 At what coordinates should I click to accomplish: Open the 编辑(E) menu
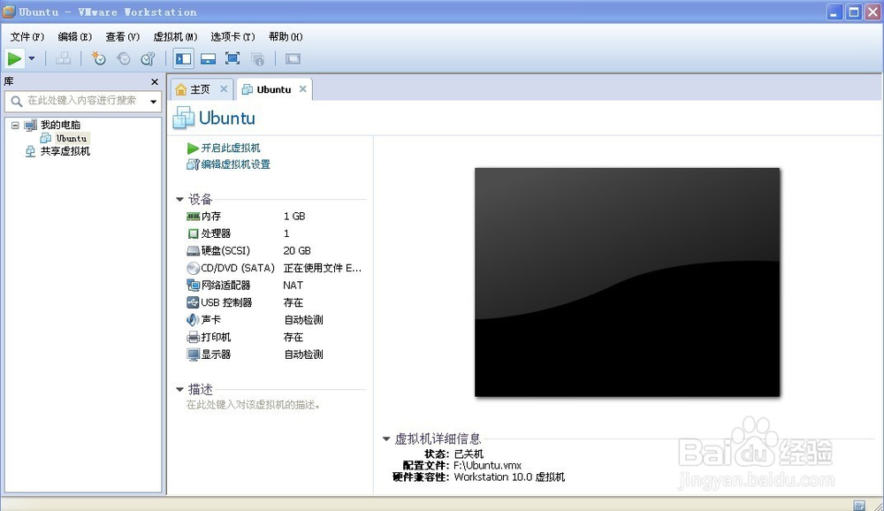pyautogui.click(x=75, y=36)
